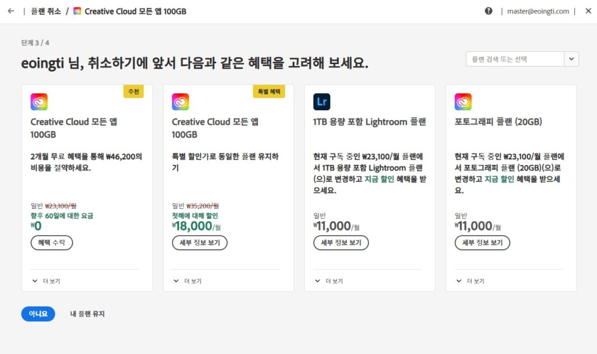Click 지금 할인 text in 포토그래피 card
597x354 pixels.
499,179
